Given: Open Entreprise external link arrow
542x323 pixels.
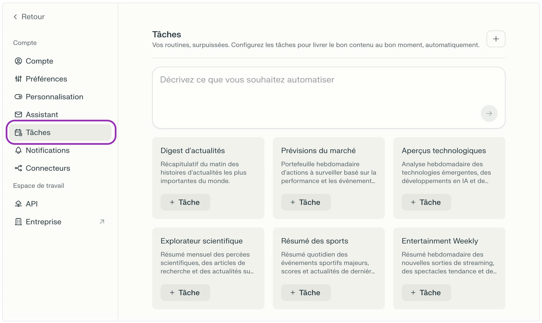Looking at the screenshot, I should click(102, 222).
